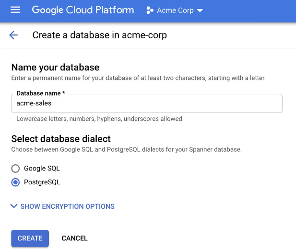Click the Create a database page title
Viewport: 296px width, 249px height.
pos(100,35)
